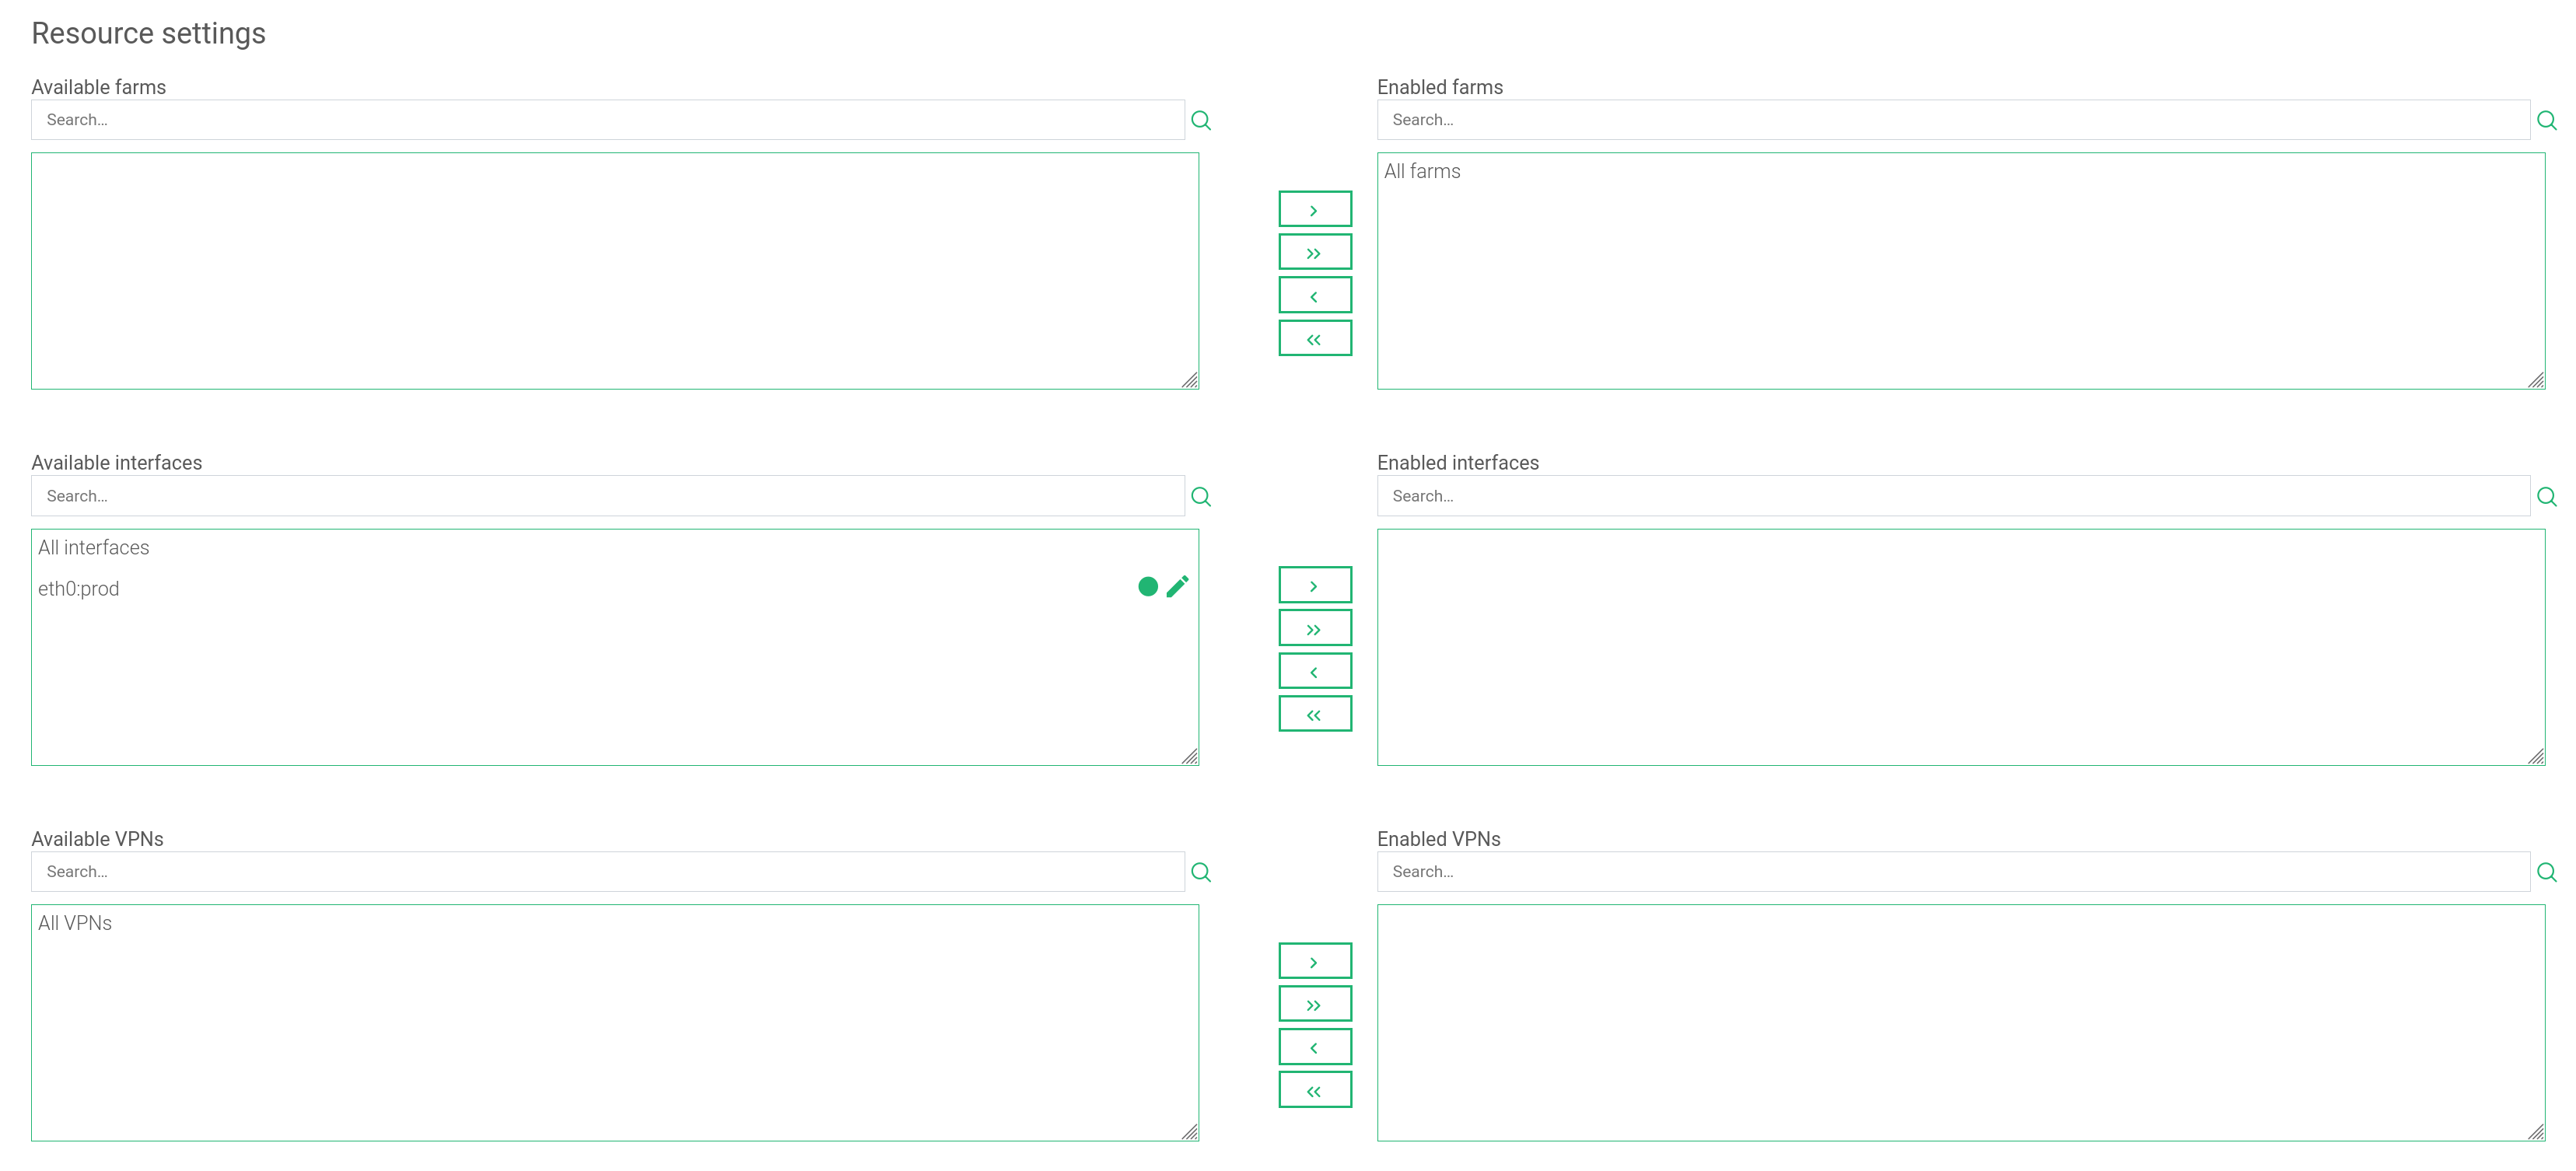Move all farms to Enabled farms
Viewport: 2576px width, 1171px height.
pos(1315,252)
